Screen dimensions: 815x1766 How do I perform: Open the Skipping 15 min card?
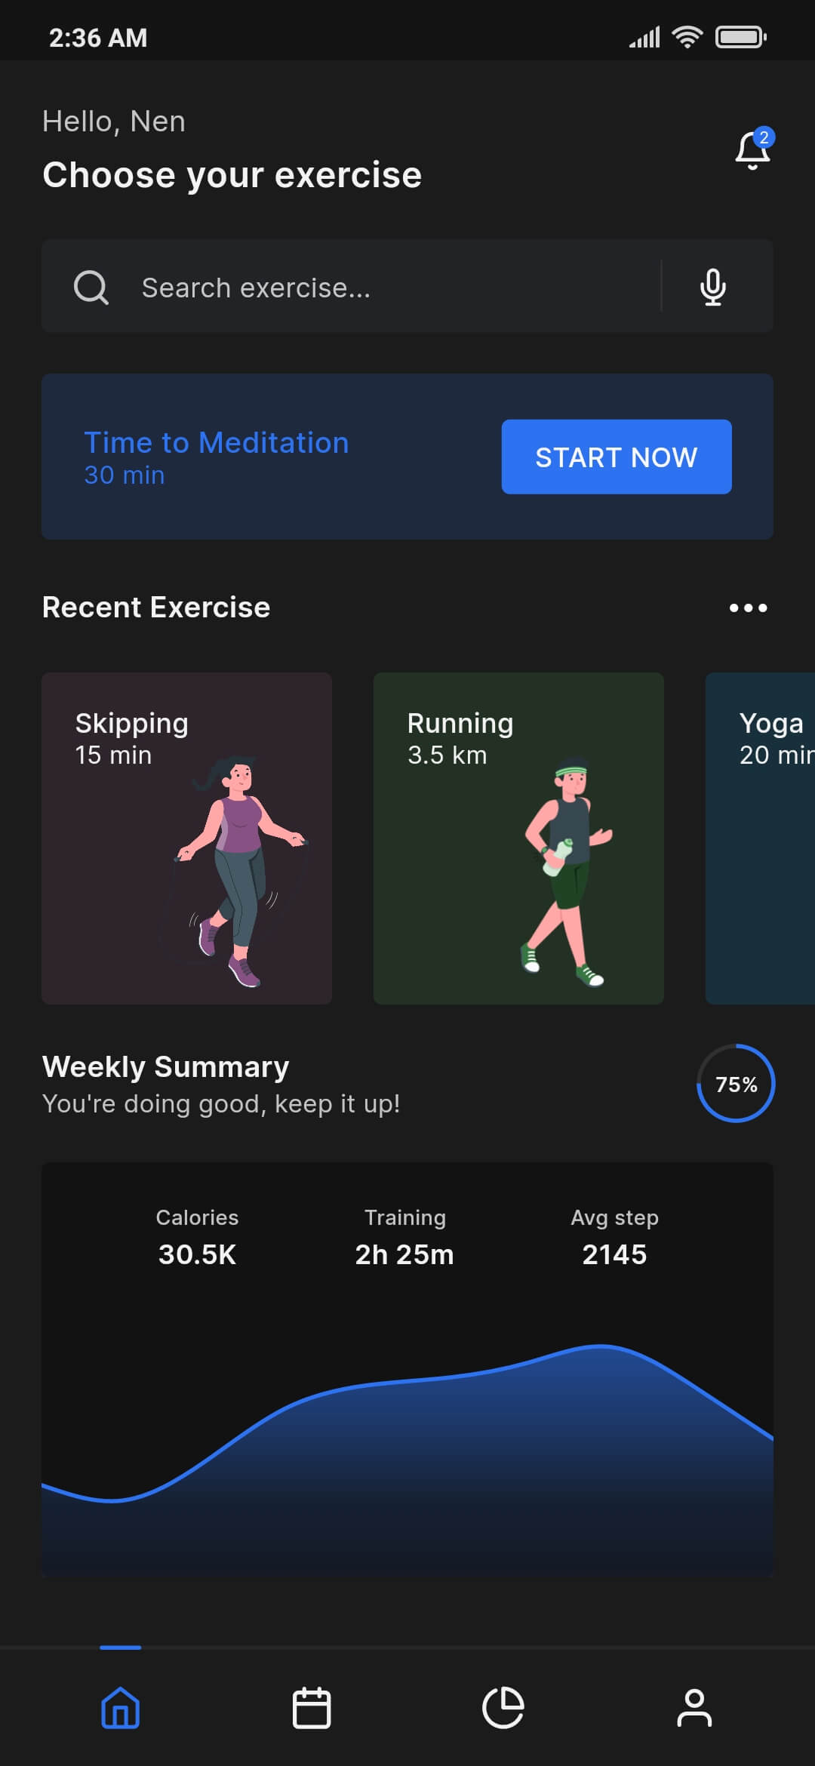coord(186,838)
